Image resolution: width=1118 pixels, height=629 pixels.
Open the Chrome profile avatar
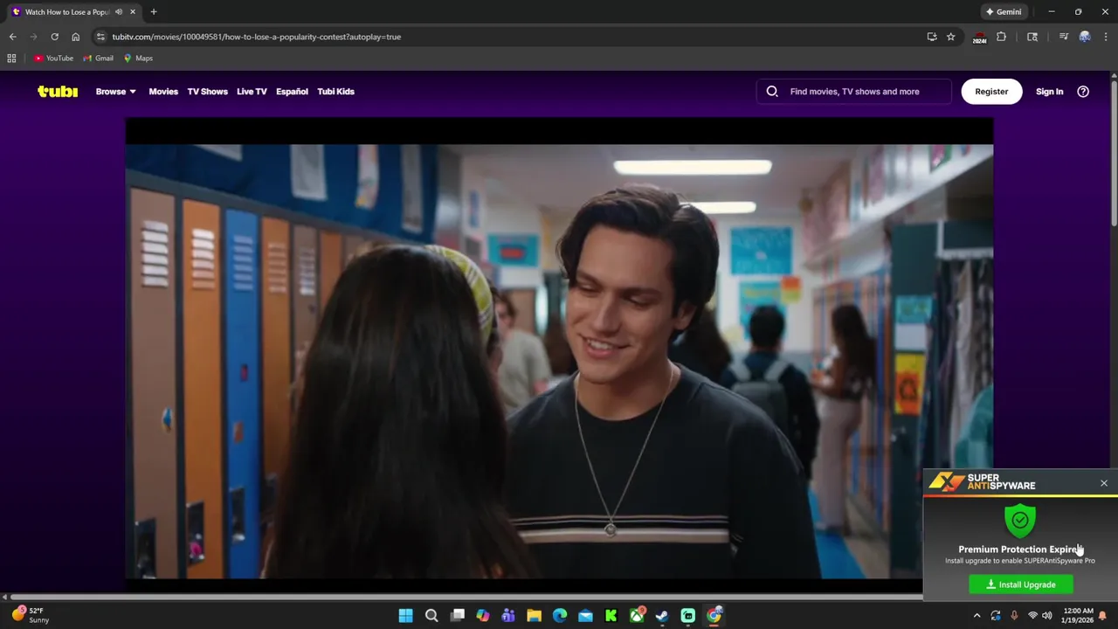(x=1085, y=37)
